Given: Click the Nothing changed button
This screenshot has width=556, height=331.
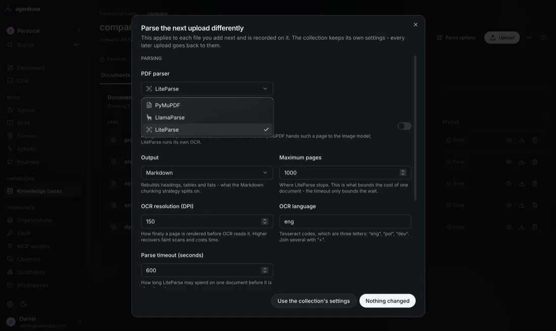Looking at the screenshot, I should click(x=387, y=301).
